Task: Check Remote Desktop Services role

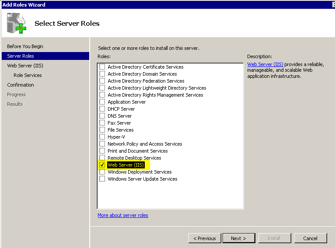Action: click(102, 158)
